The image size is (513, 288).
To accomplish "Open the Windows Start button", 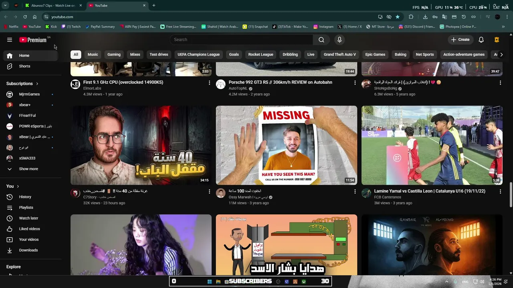I will tap(209, 282).
